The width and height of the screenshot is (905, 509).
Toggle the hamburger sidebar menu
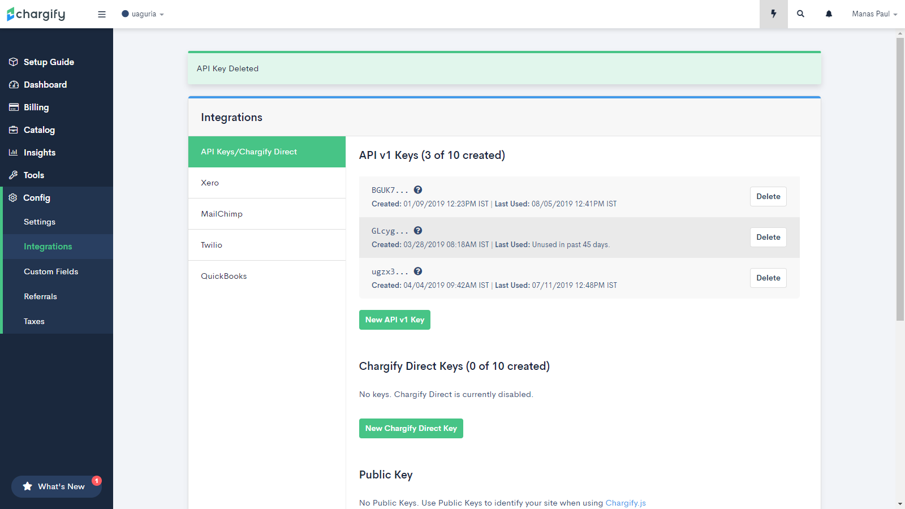click(102, 14)
